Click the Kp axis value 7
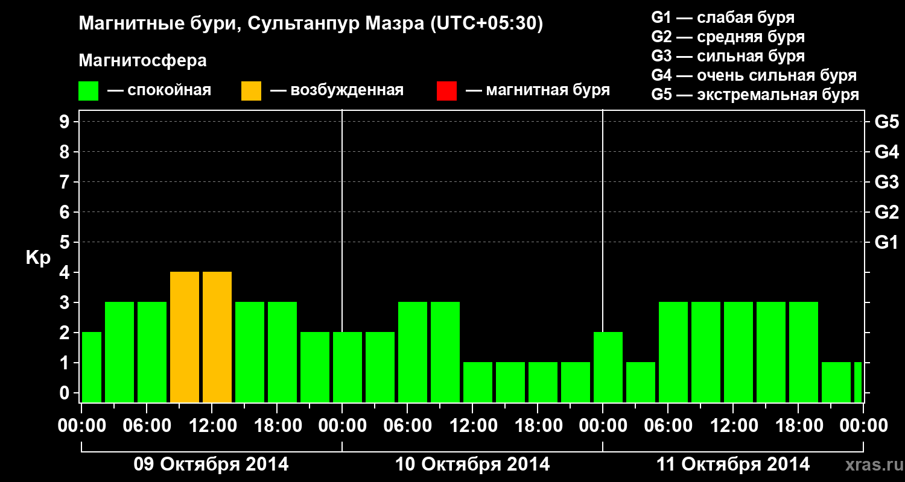905x482 pixels. tap(66, 182)
